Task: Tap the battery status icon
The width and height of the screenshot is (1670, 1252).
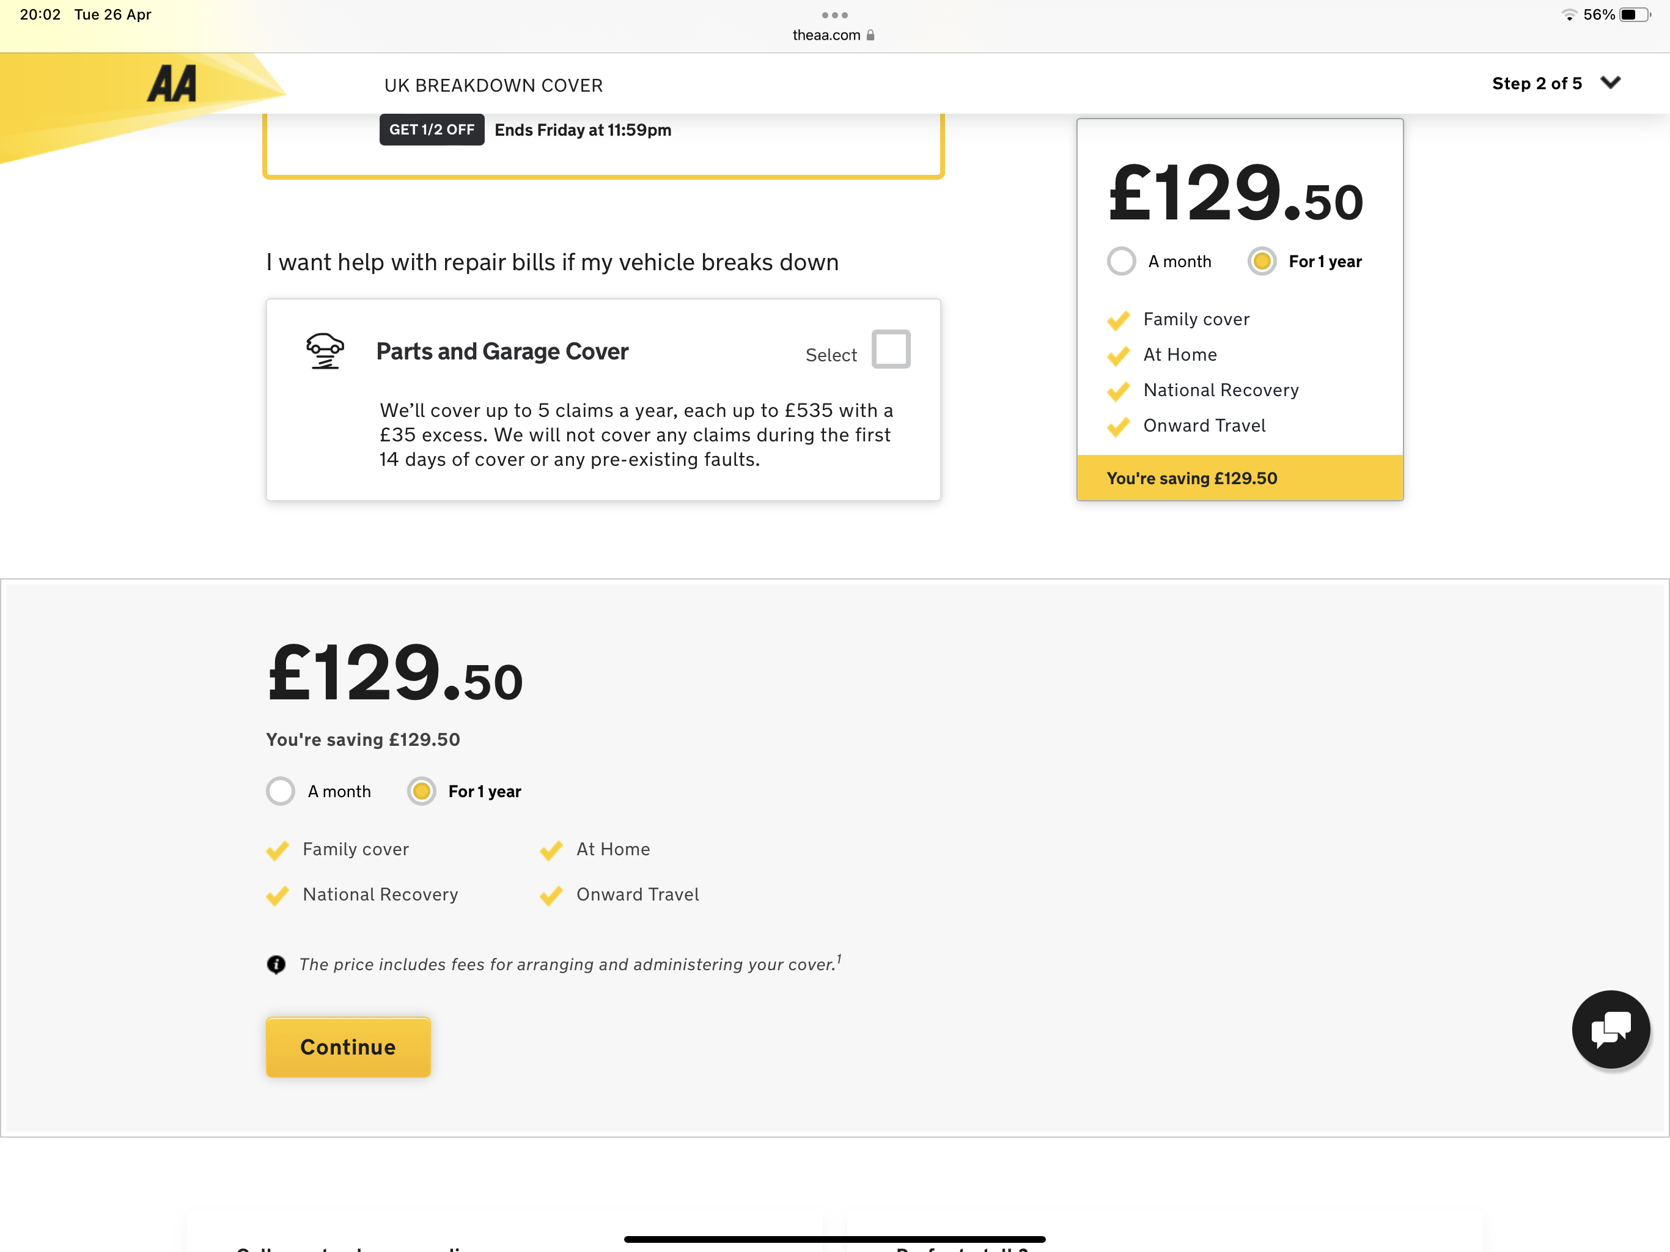Action: click(1635, 14)
